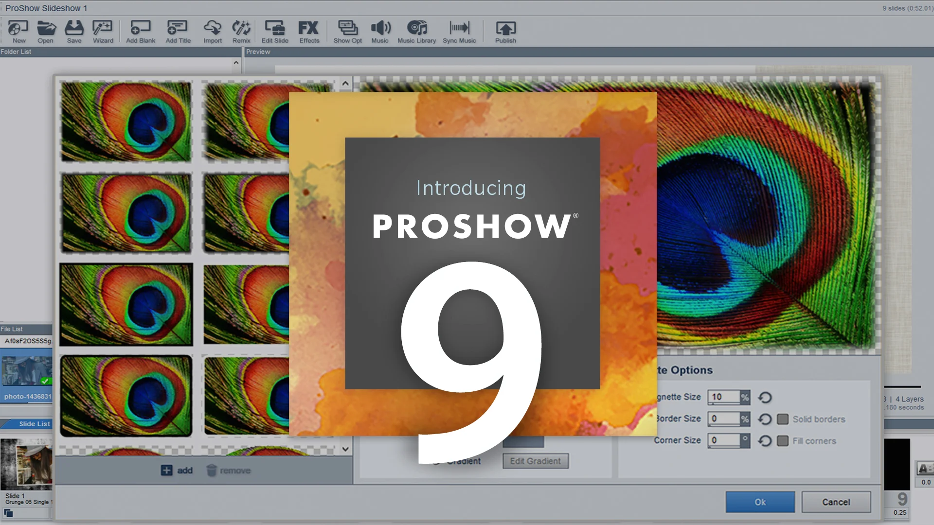Collapse the Folder List panel arrow

(x=236, y=63)
